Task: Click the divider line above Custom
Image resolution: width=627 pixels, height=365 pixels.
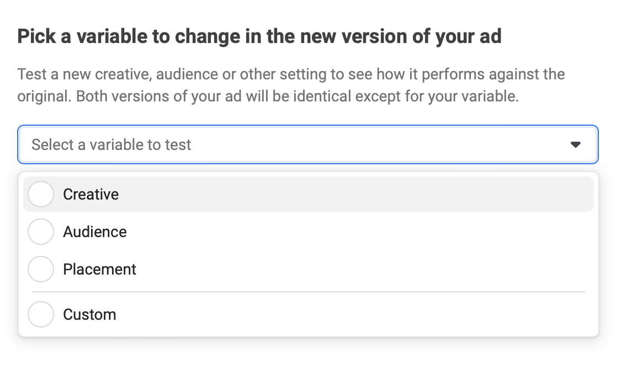Action: coord(309,292)
